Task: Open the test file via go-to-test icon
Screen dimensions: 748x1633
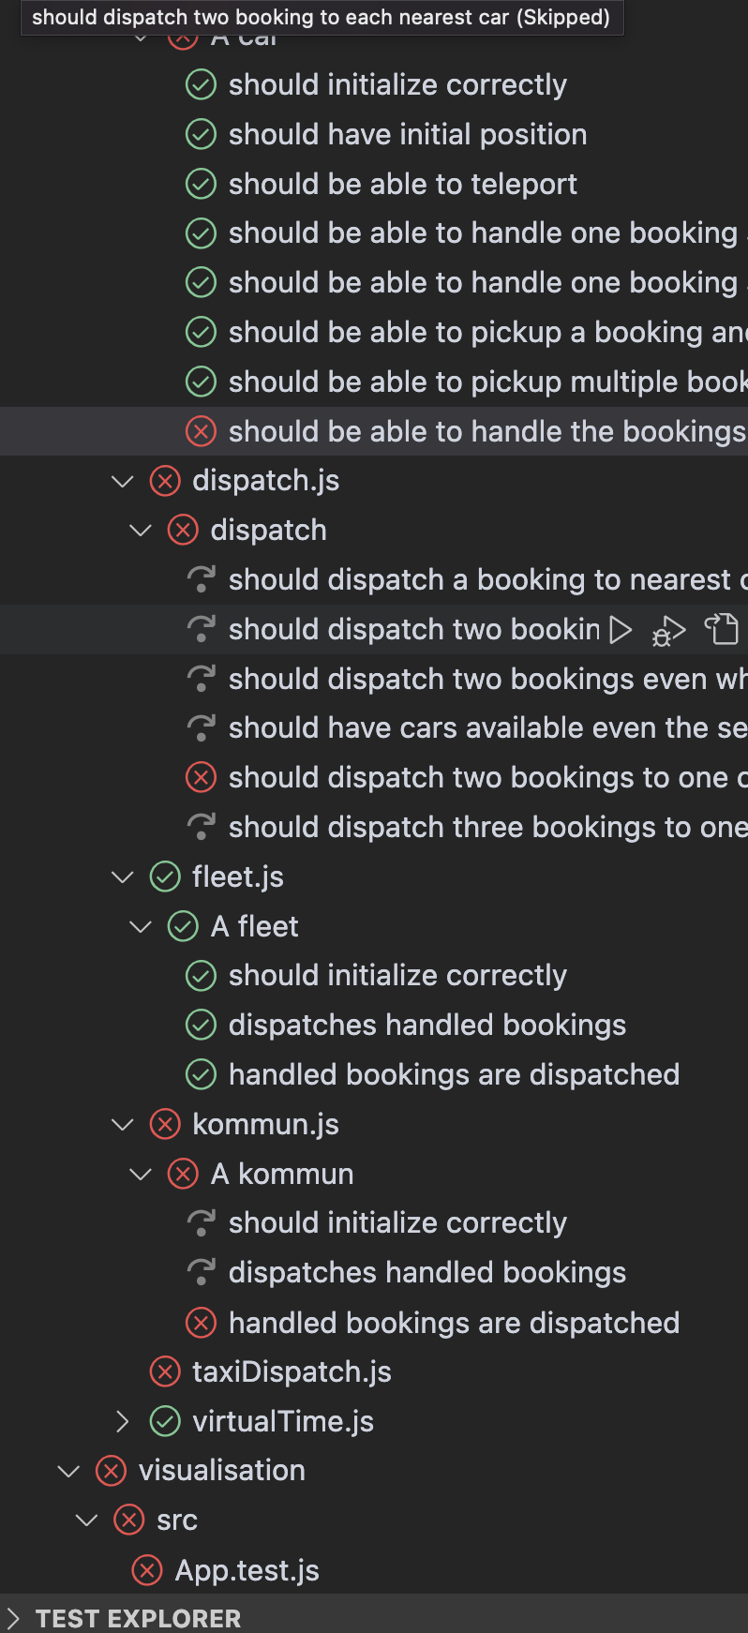Action: pyautogui.click(x=722, y=629)
